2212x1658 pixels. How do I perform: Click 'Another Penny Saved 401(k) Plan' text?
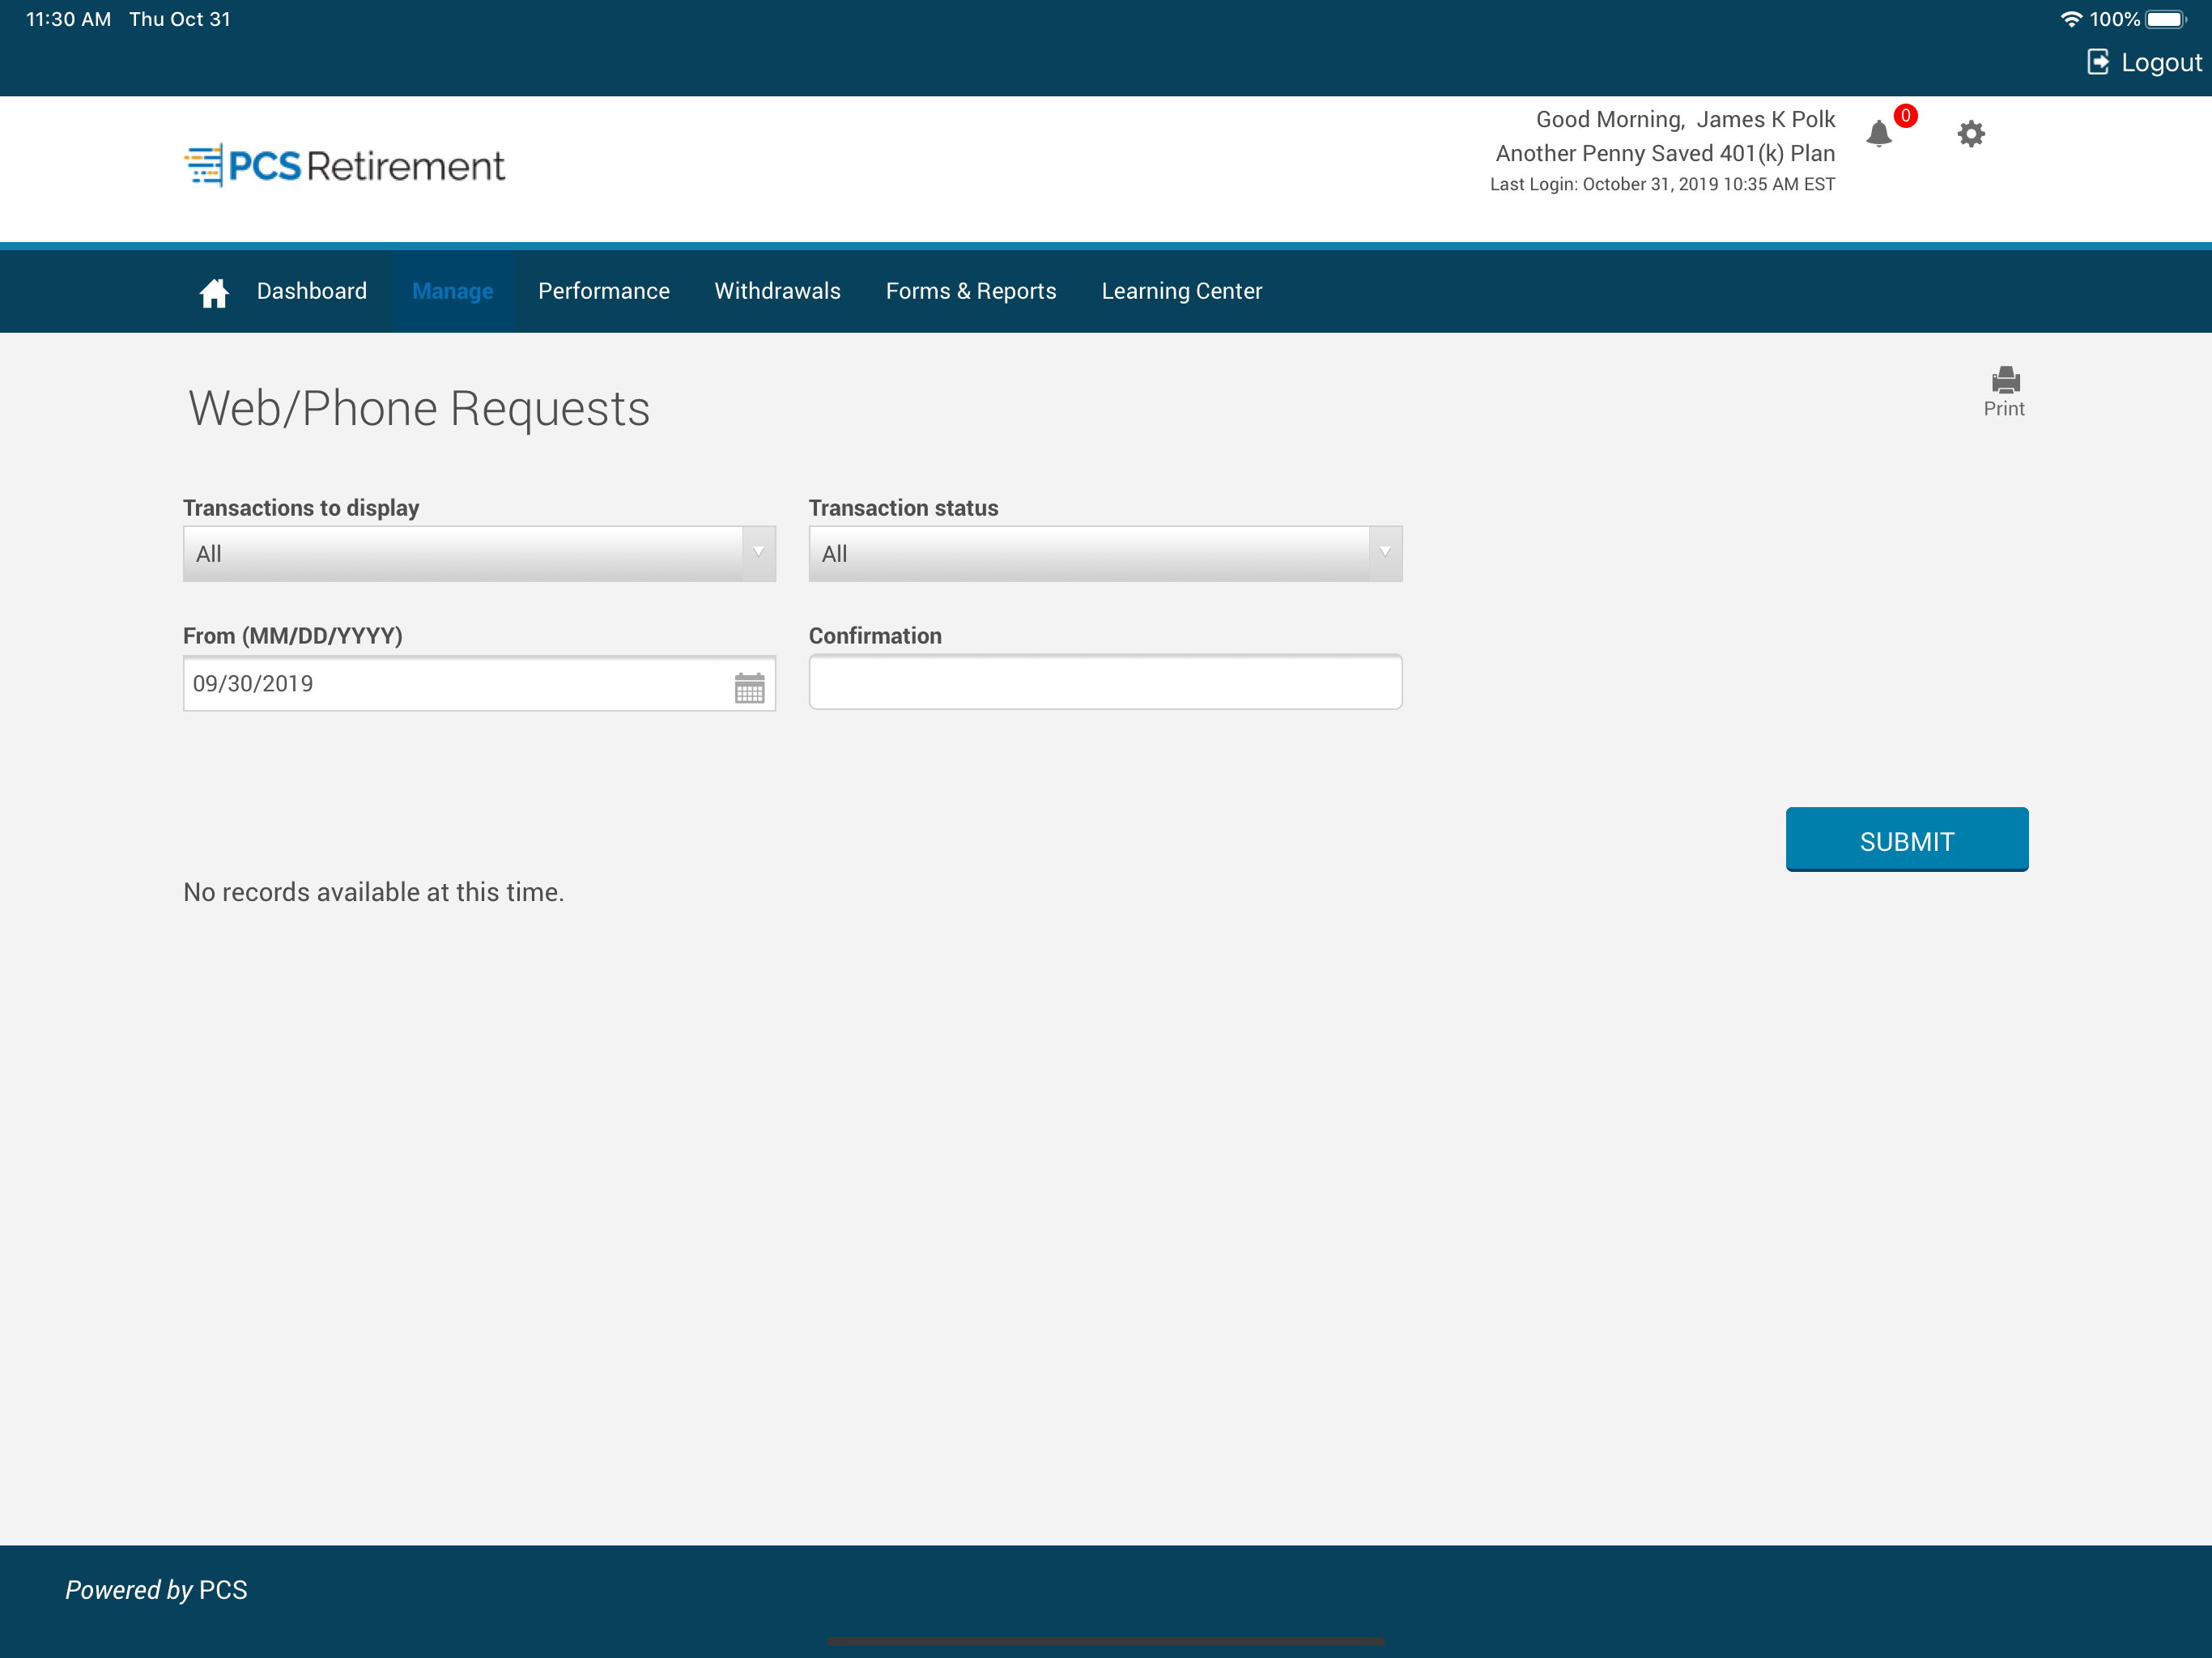tap(1665, 153)
